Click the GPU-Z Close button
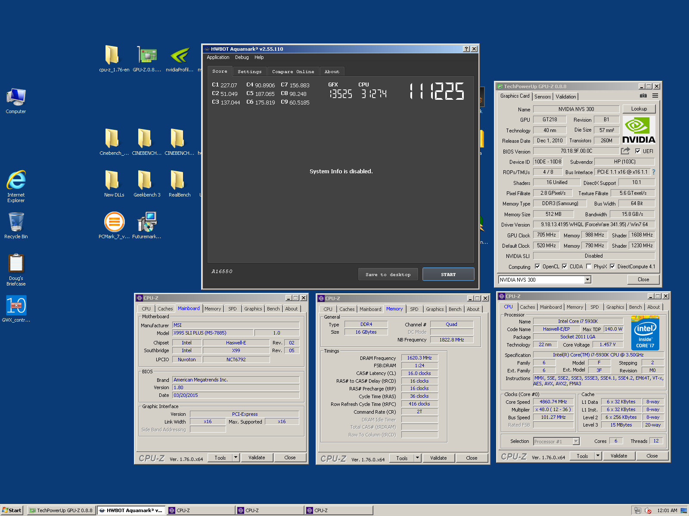 click(x=643, y=279)
